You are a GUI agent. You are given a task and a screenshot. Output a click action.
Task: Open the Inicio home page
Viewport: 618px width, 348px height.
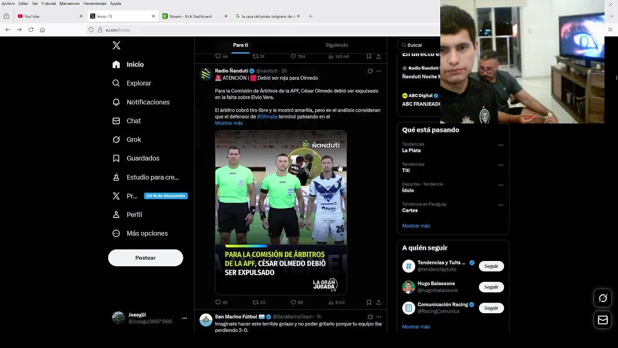(x=128, y=64)
